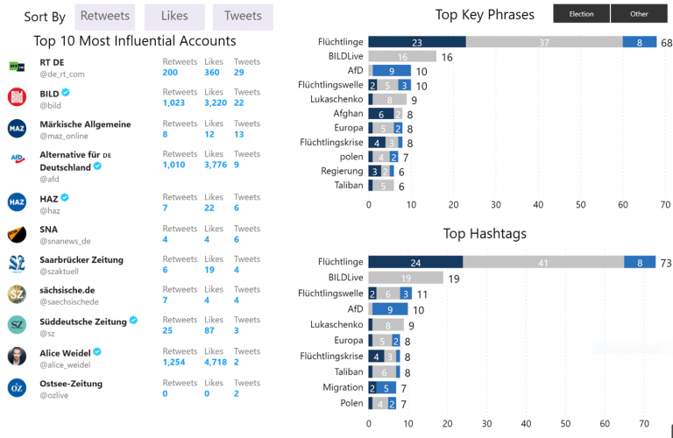
Task: Open the Ostsee-Zeitung OZ avatar
Action: coord(17,388)
